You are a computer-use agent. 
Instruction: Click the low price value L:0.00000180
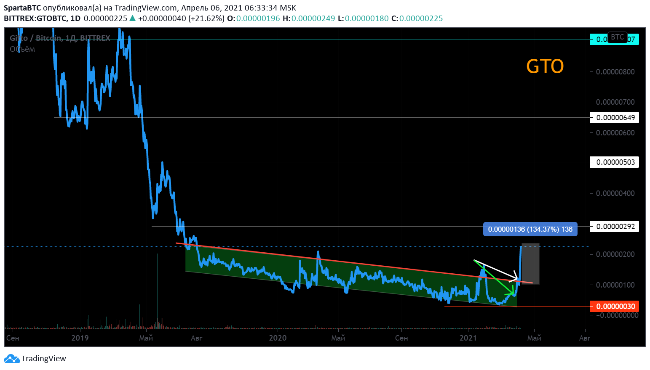pyautogui.click(x=363, y=18)
